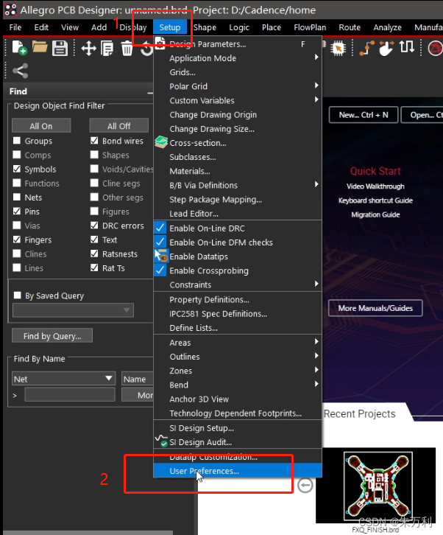Viewport: 443px width, 535px height.
Task: Select User Preferences from the Setup menu
Action: [x=238, y=471]
